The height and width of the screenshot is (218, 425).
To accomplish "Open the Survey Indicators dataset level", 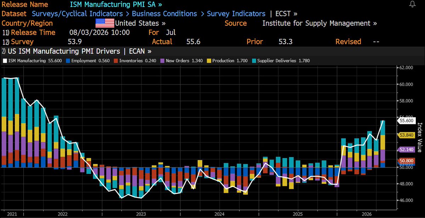I will 236,14.
